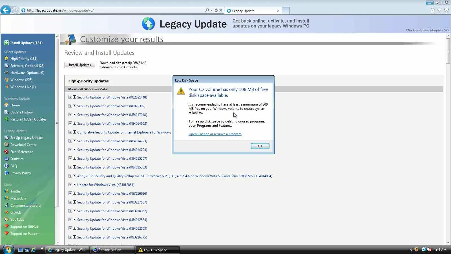This screenshot has width=451, height=254.
Task: Uncheck the KB4014652 update checkbox
Action: pyautogui.click(x=70, y=123)
